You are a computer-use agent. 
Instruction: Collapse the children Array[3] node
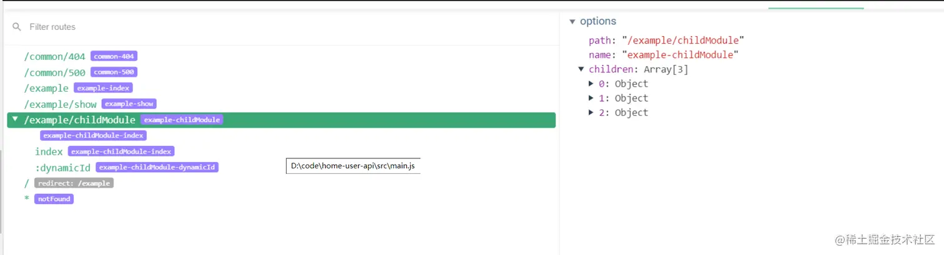point(581,69)
